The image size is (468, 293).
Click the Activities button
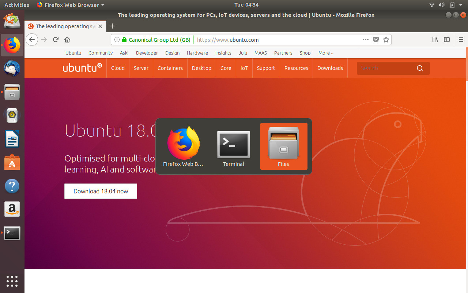[x=17, y=5]
